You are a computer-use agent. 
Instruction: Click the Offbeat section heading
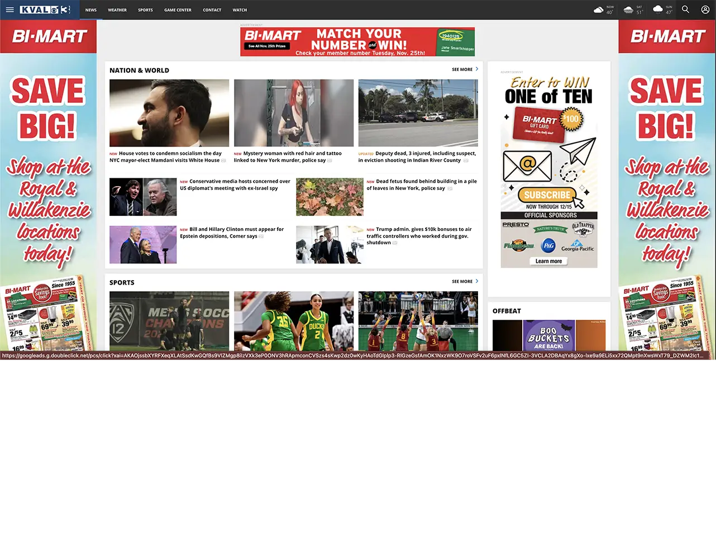pyautogui.click(x=507, y=311)
